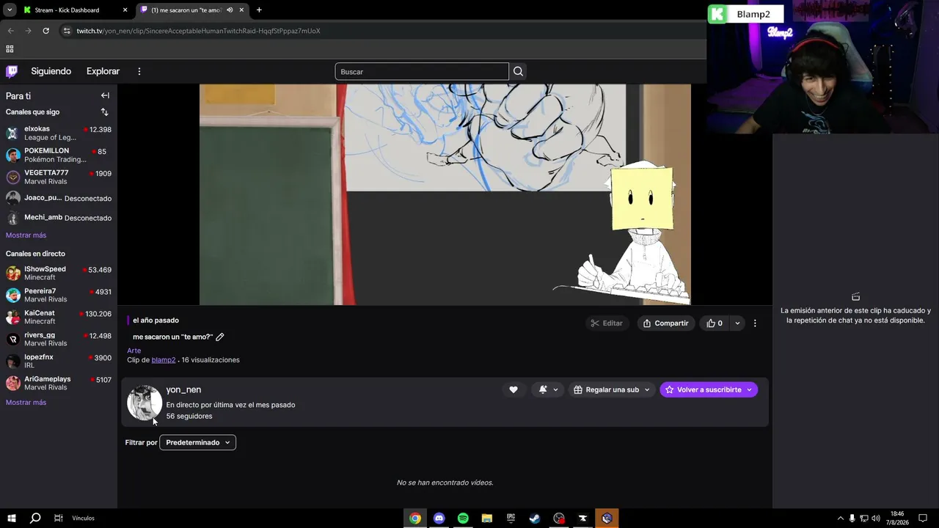Mute the Twitch tab audio icon

[230, 10]
